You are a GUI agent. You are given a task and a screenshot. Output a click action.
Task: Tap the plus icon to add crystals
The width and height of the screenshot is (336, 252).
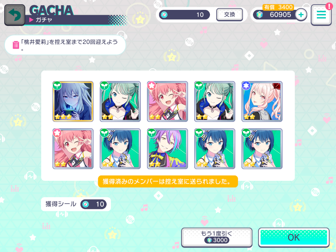click(x=301, y=15)
